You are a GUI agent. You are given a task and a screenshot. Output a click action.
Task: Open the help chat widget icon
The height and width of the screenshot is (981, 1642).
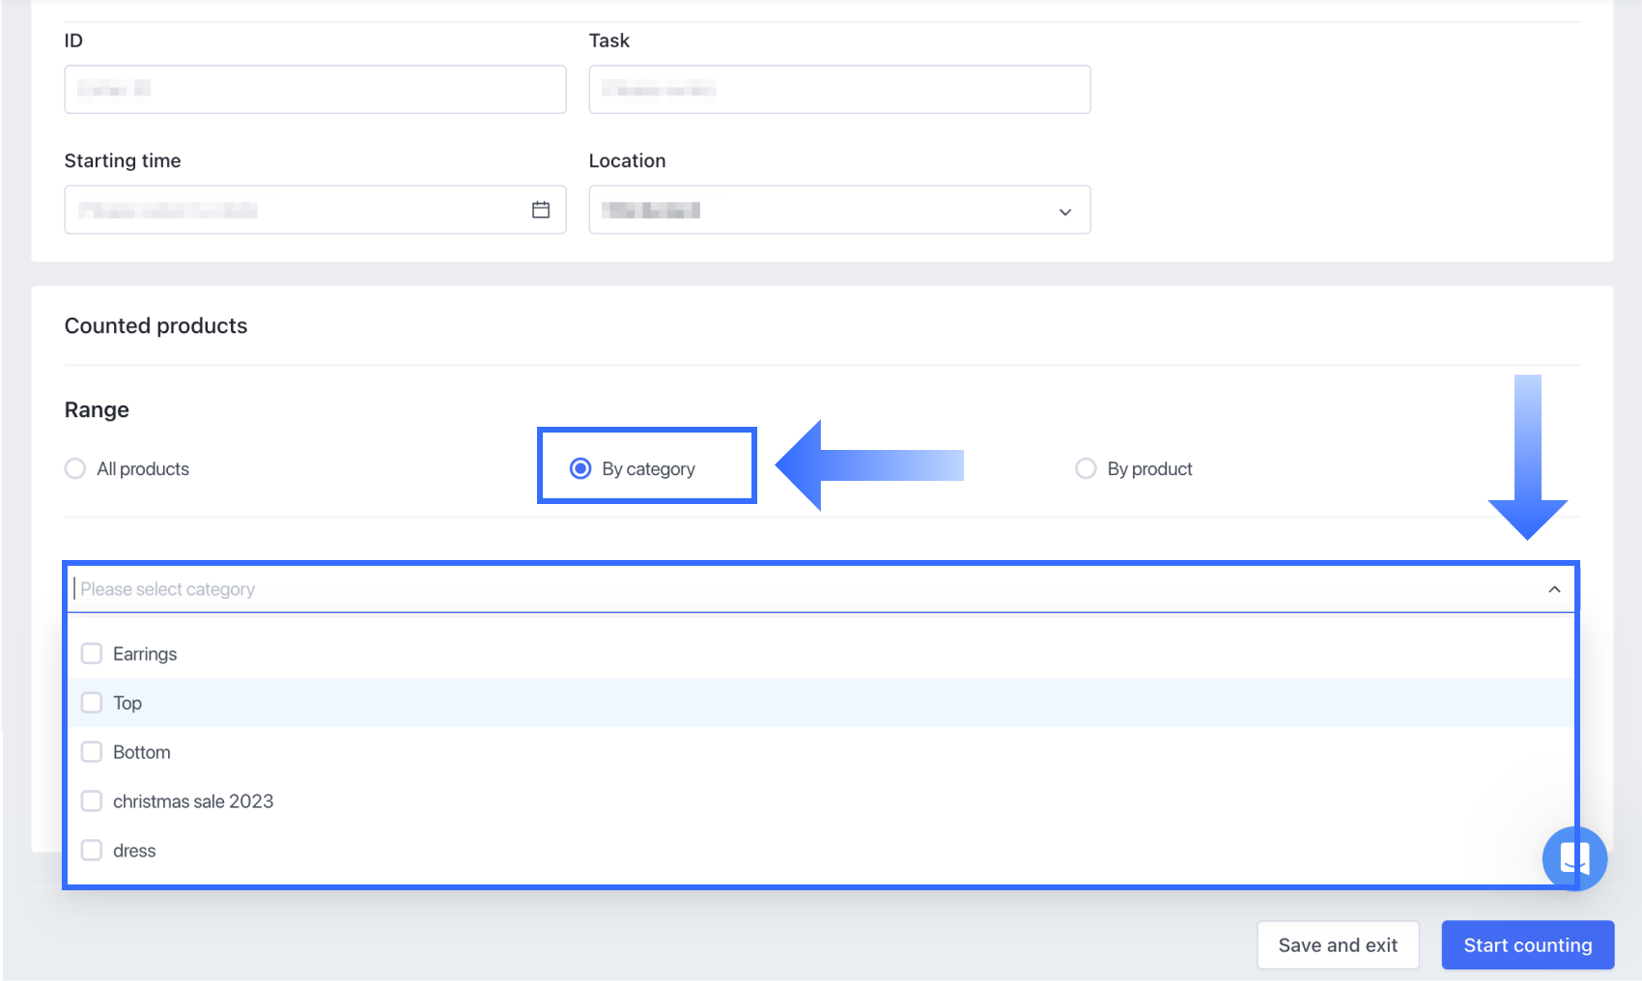pyautogui.click(x=1574, y=857)
